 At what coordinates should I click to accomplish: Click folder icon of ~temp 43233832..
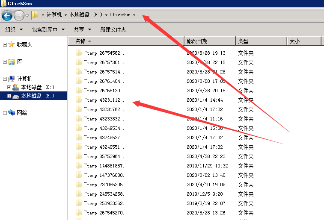point(79,119)
